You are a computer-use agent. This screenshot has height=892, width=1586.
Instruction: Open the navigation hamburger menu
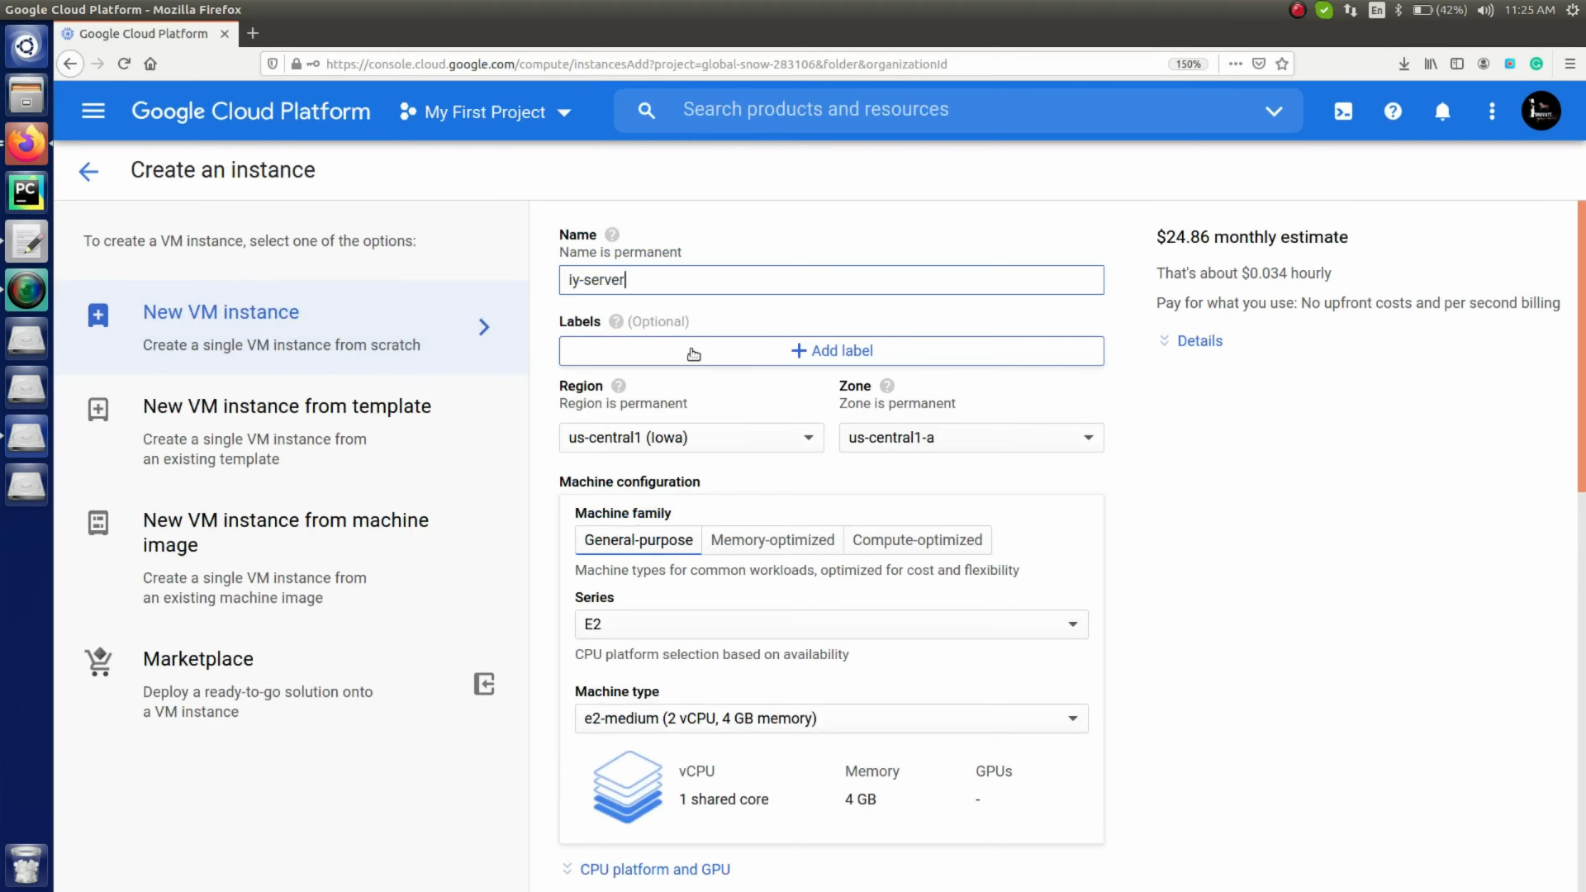93,111
